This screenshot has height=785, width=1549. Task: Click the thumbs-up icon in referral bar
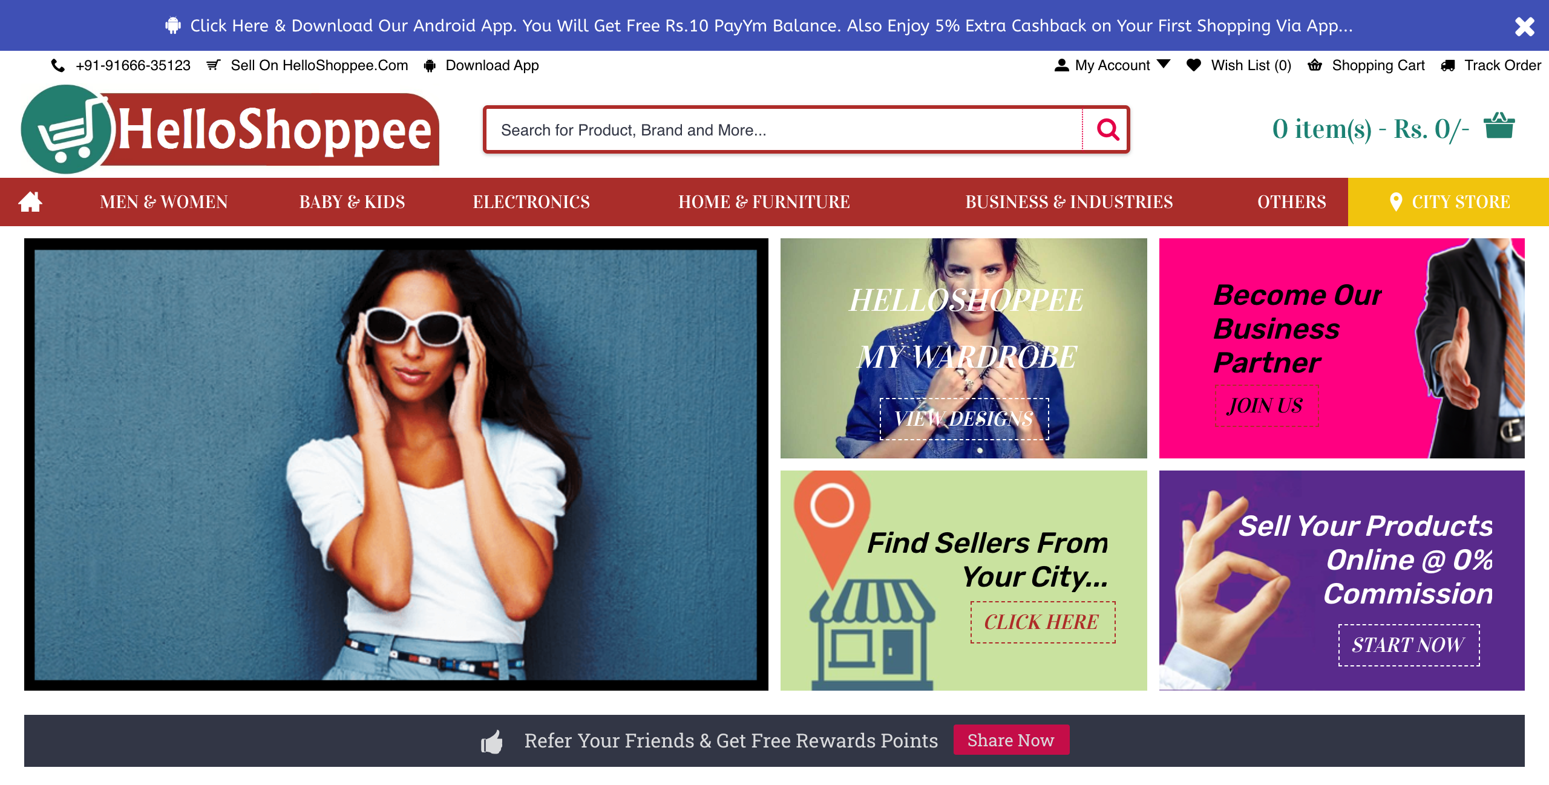(x=492, y=741)
